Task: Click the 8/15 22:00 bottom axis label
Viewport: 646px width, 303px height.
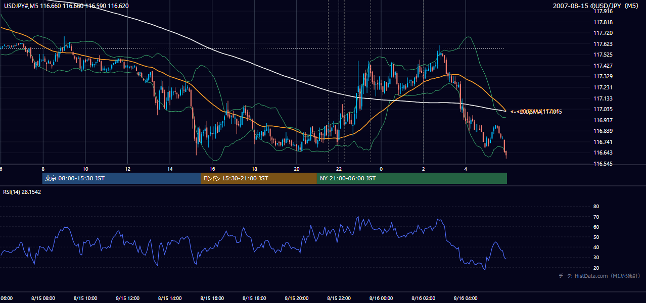Action: [339, 298]
